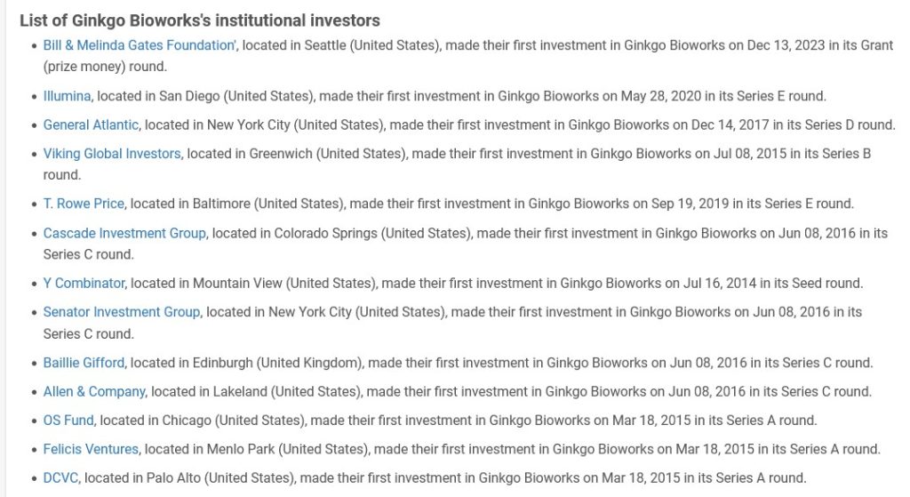
Task: Open the T. Rowe Price link
Action: [84, 204]
